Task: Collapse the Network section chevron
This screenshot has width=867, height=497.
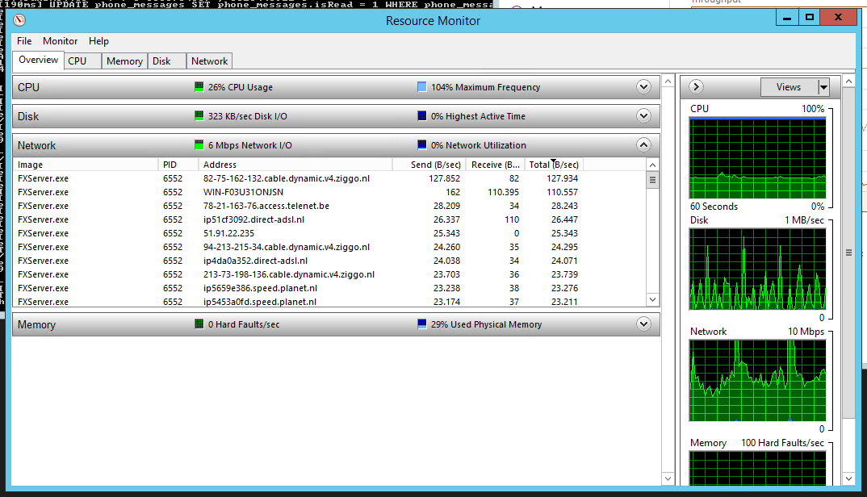Action: pos(643,145)
